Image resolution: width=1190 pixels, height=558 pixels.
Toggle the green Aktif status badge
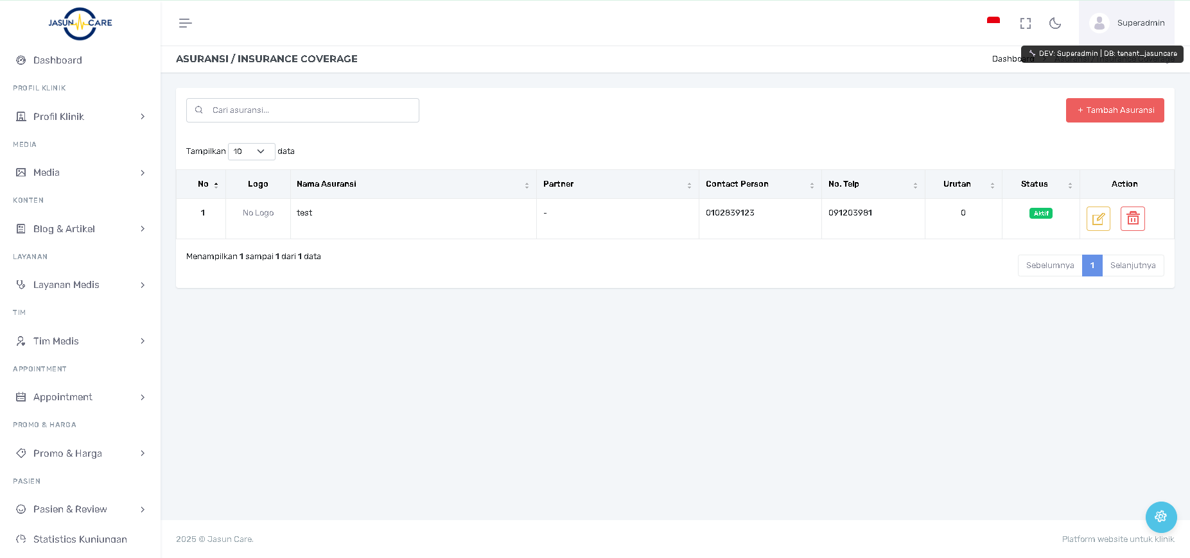[x=1040, y=214]
